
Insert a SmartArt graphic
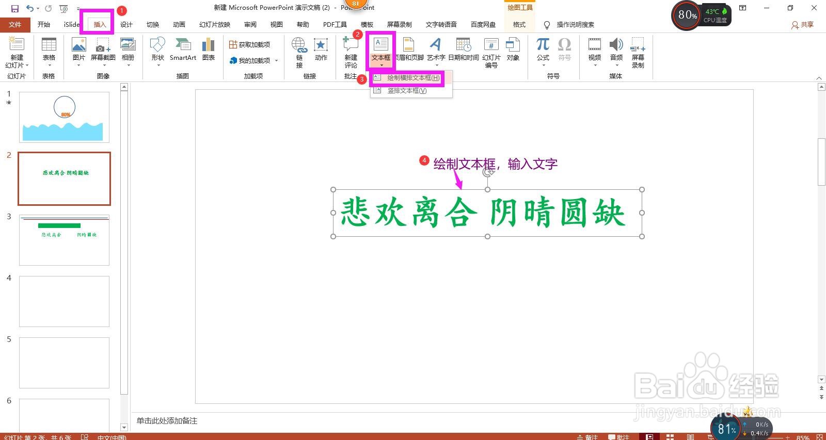click(183, 49)
